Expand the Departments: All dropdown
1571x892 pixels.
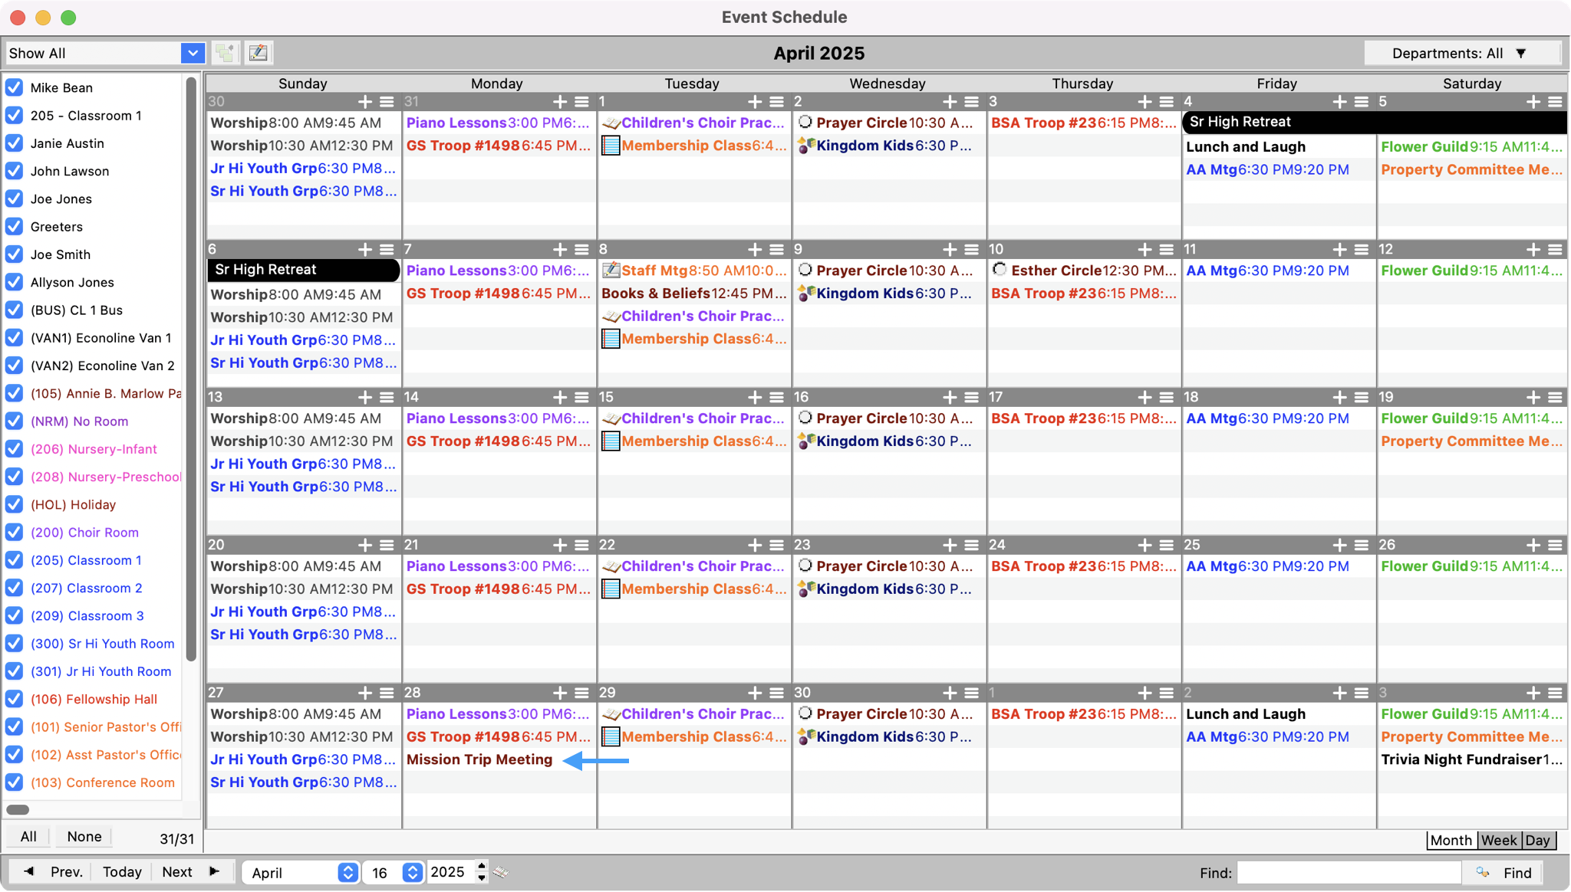[x=1461, y=53]
